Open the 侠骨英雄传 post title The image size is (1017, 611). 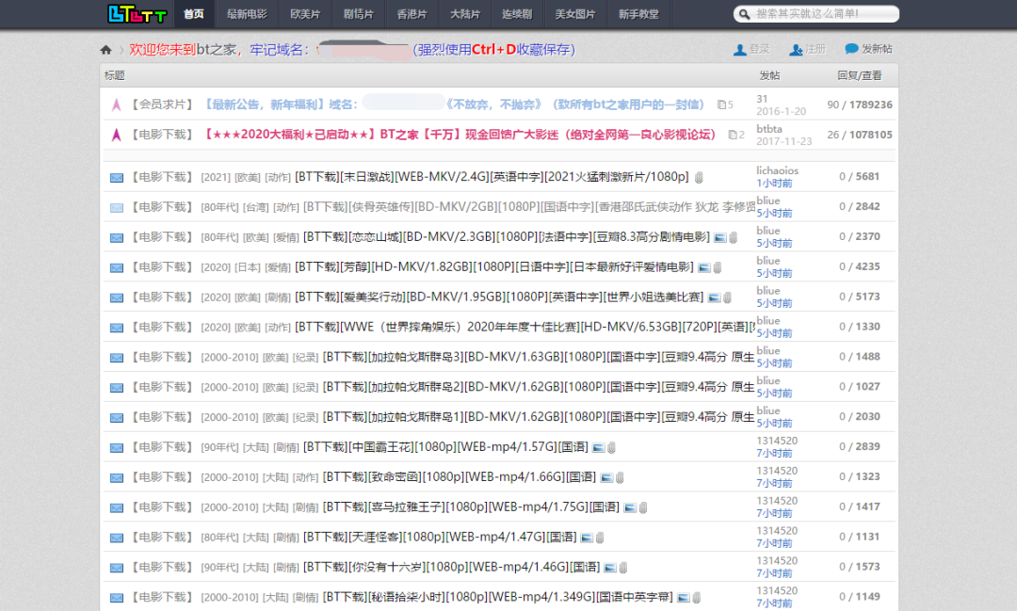[x=529, y=207]
